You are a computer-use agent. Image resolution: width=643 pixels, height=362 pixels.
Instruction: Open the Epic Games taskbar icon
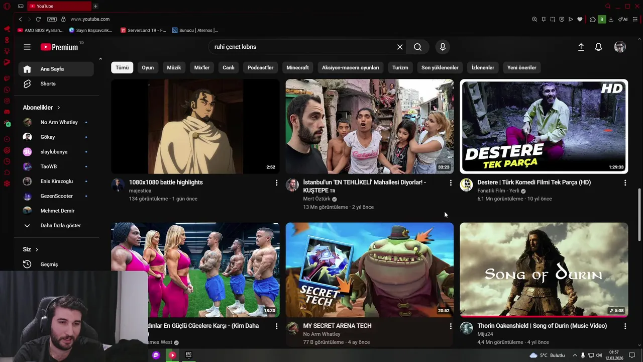coord(189,355)
